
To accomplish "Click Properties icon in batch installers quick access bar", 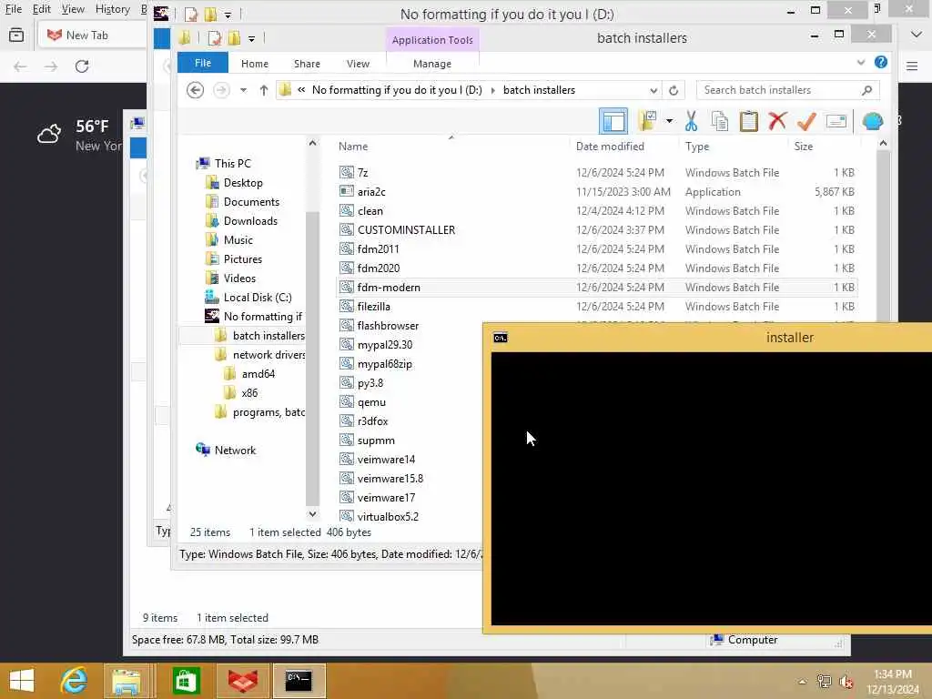I will [x=215, y=38].
